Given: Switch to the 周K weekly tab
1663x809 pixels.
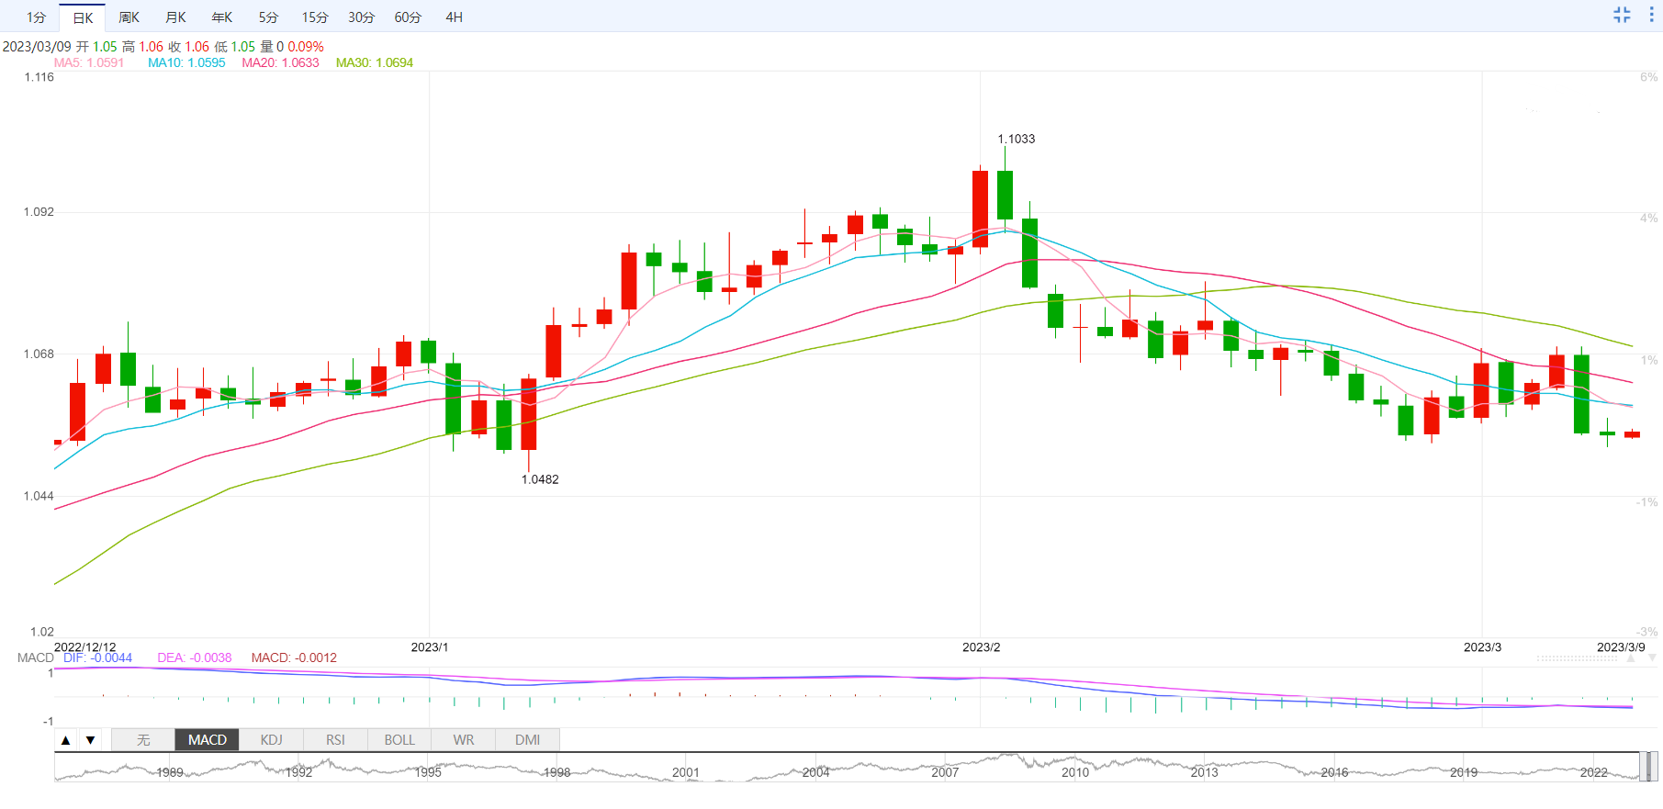Looking at the screenshot, I should [x=129, y=17].
